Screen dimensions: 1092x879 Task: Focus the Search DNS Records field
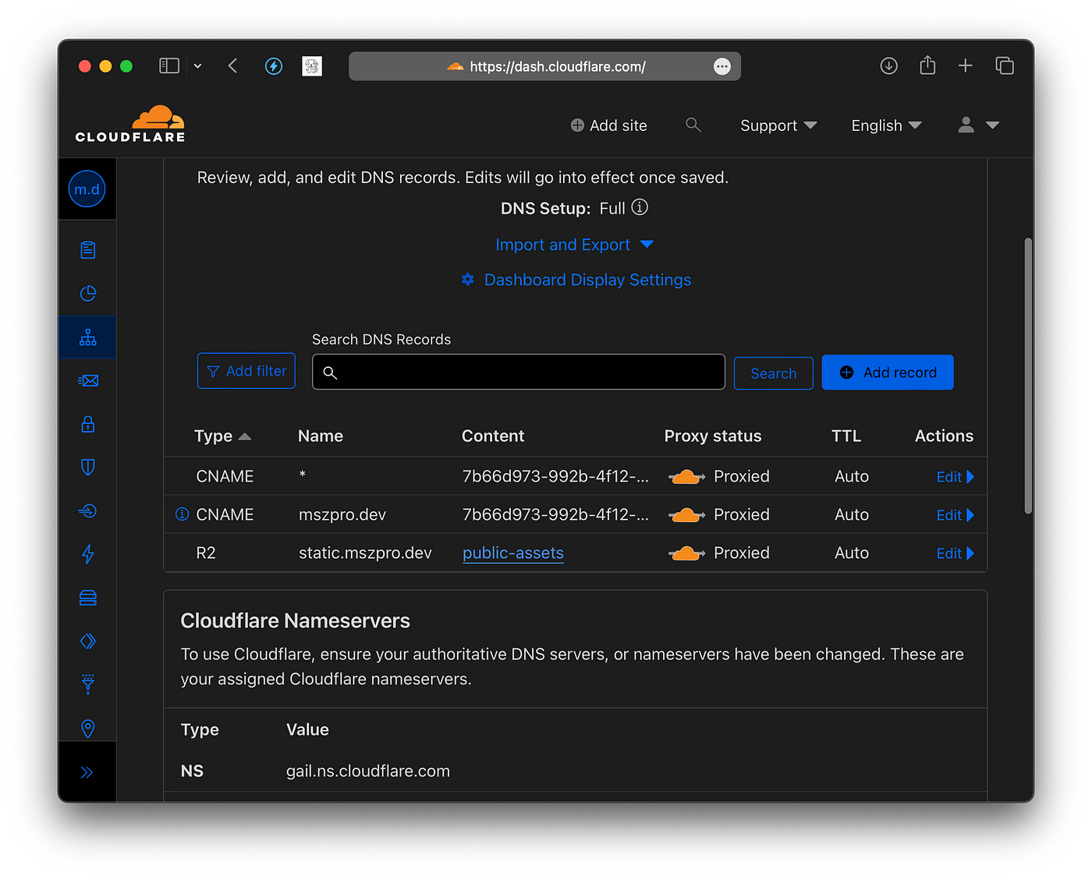[519, 372]
